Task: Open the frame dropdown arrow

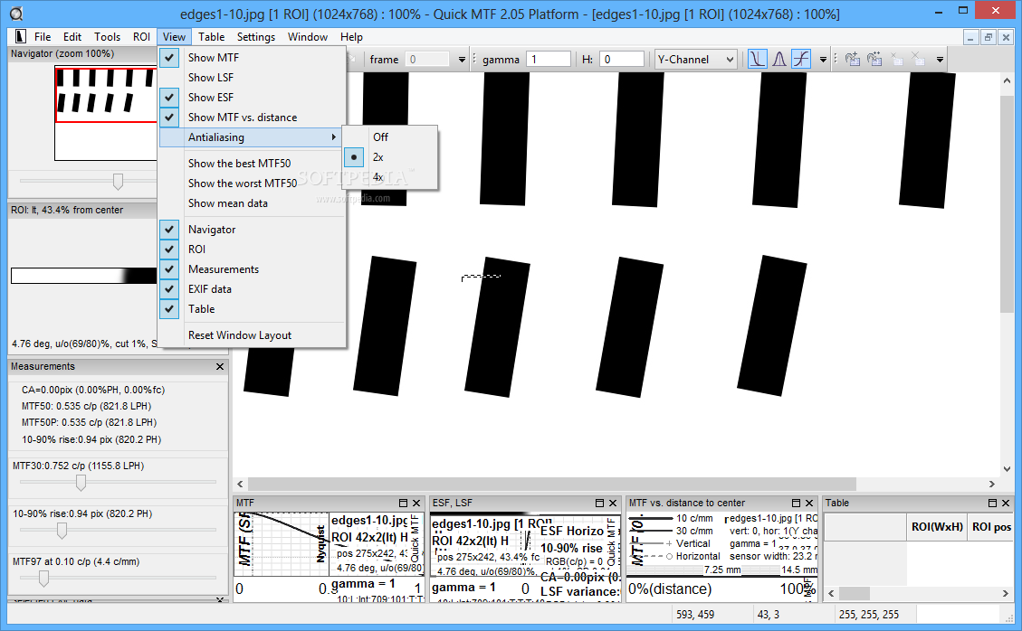Action: click(x=462, y=60)
